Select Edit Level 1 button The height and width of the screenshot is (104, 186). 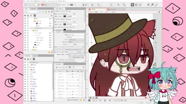coord(68,5)
